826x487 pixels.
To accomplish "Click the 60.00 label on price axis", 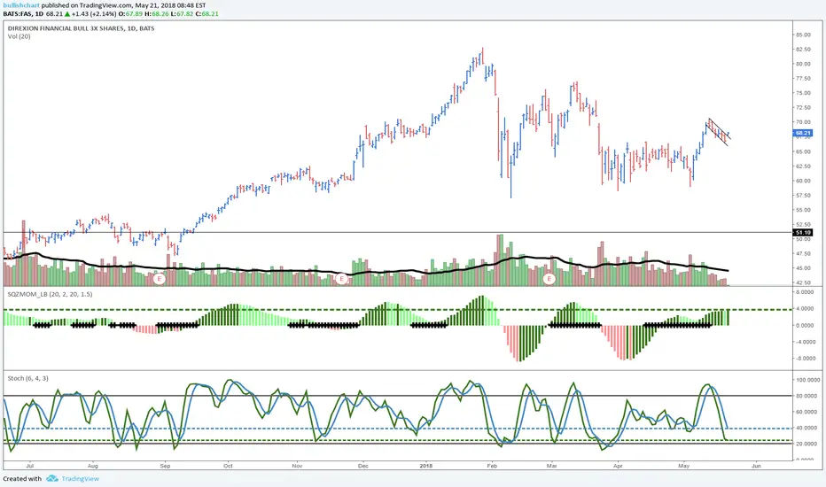I will tap(803, 181).
